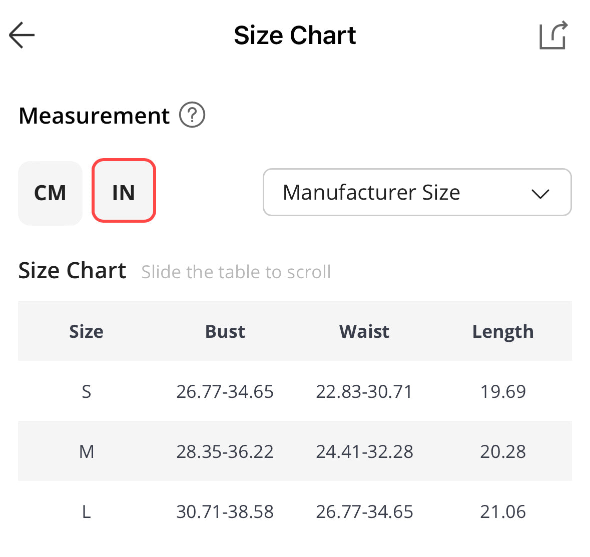Image resolution: width=590 pixels, height=557 pixels.
Task: Tap the share icon
Action: (x=553, y=35)
